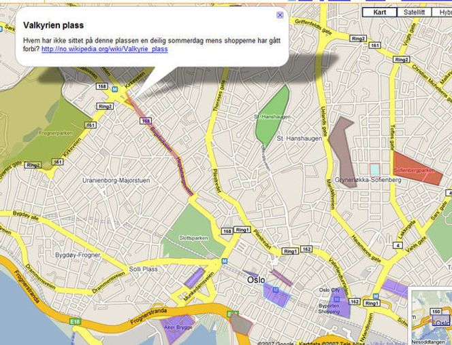
Task: Click the Solli Plass label
Action: [x=143, y=270]
